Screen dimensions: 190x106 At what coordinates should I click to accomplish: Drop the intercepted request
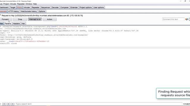point(20,19)
